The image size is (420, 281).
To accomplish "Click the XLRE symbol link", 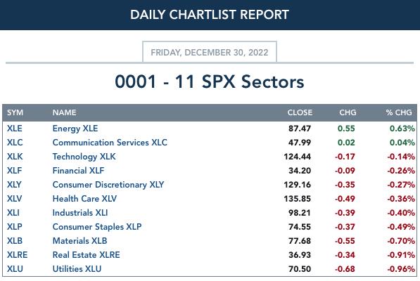I will 17,255.
